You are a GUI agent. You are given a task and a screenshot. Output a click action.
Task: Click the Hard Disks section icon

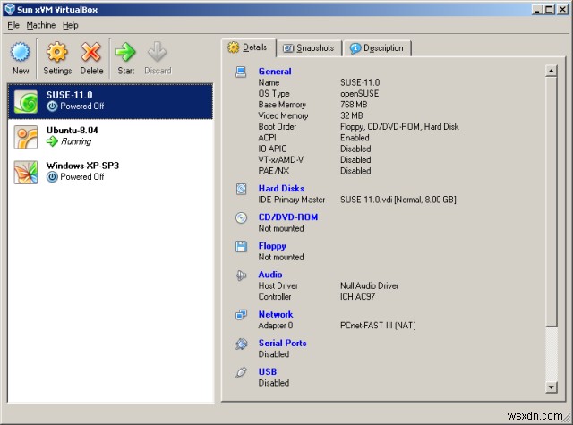tap(241, 189)
